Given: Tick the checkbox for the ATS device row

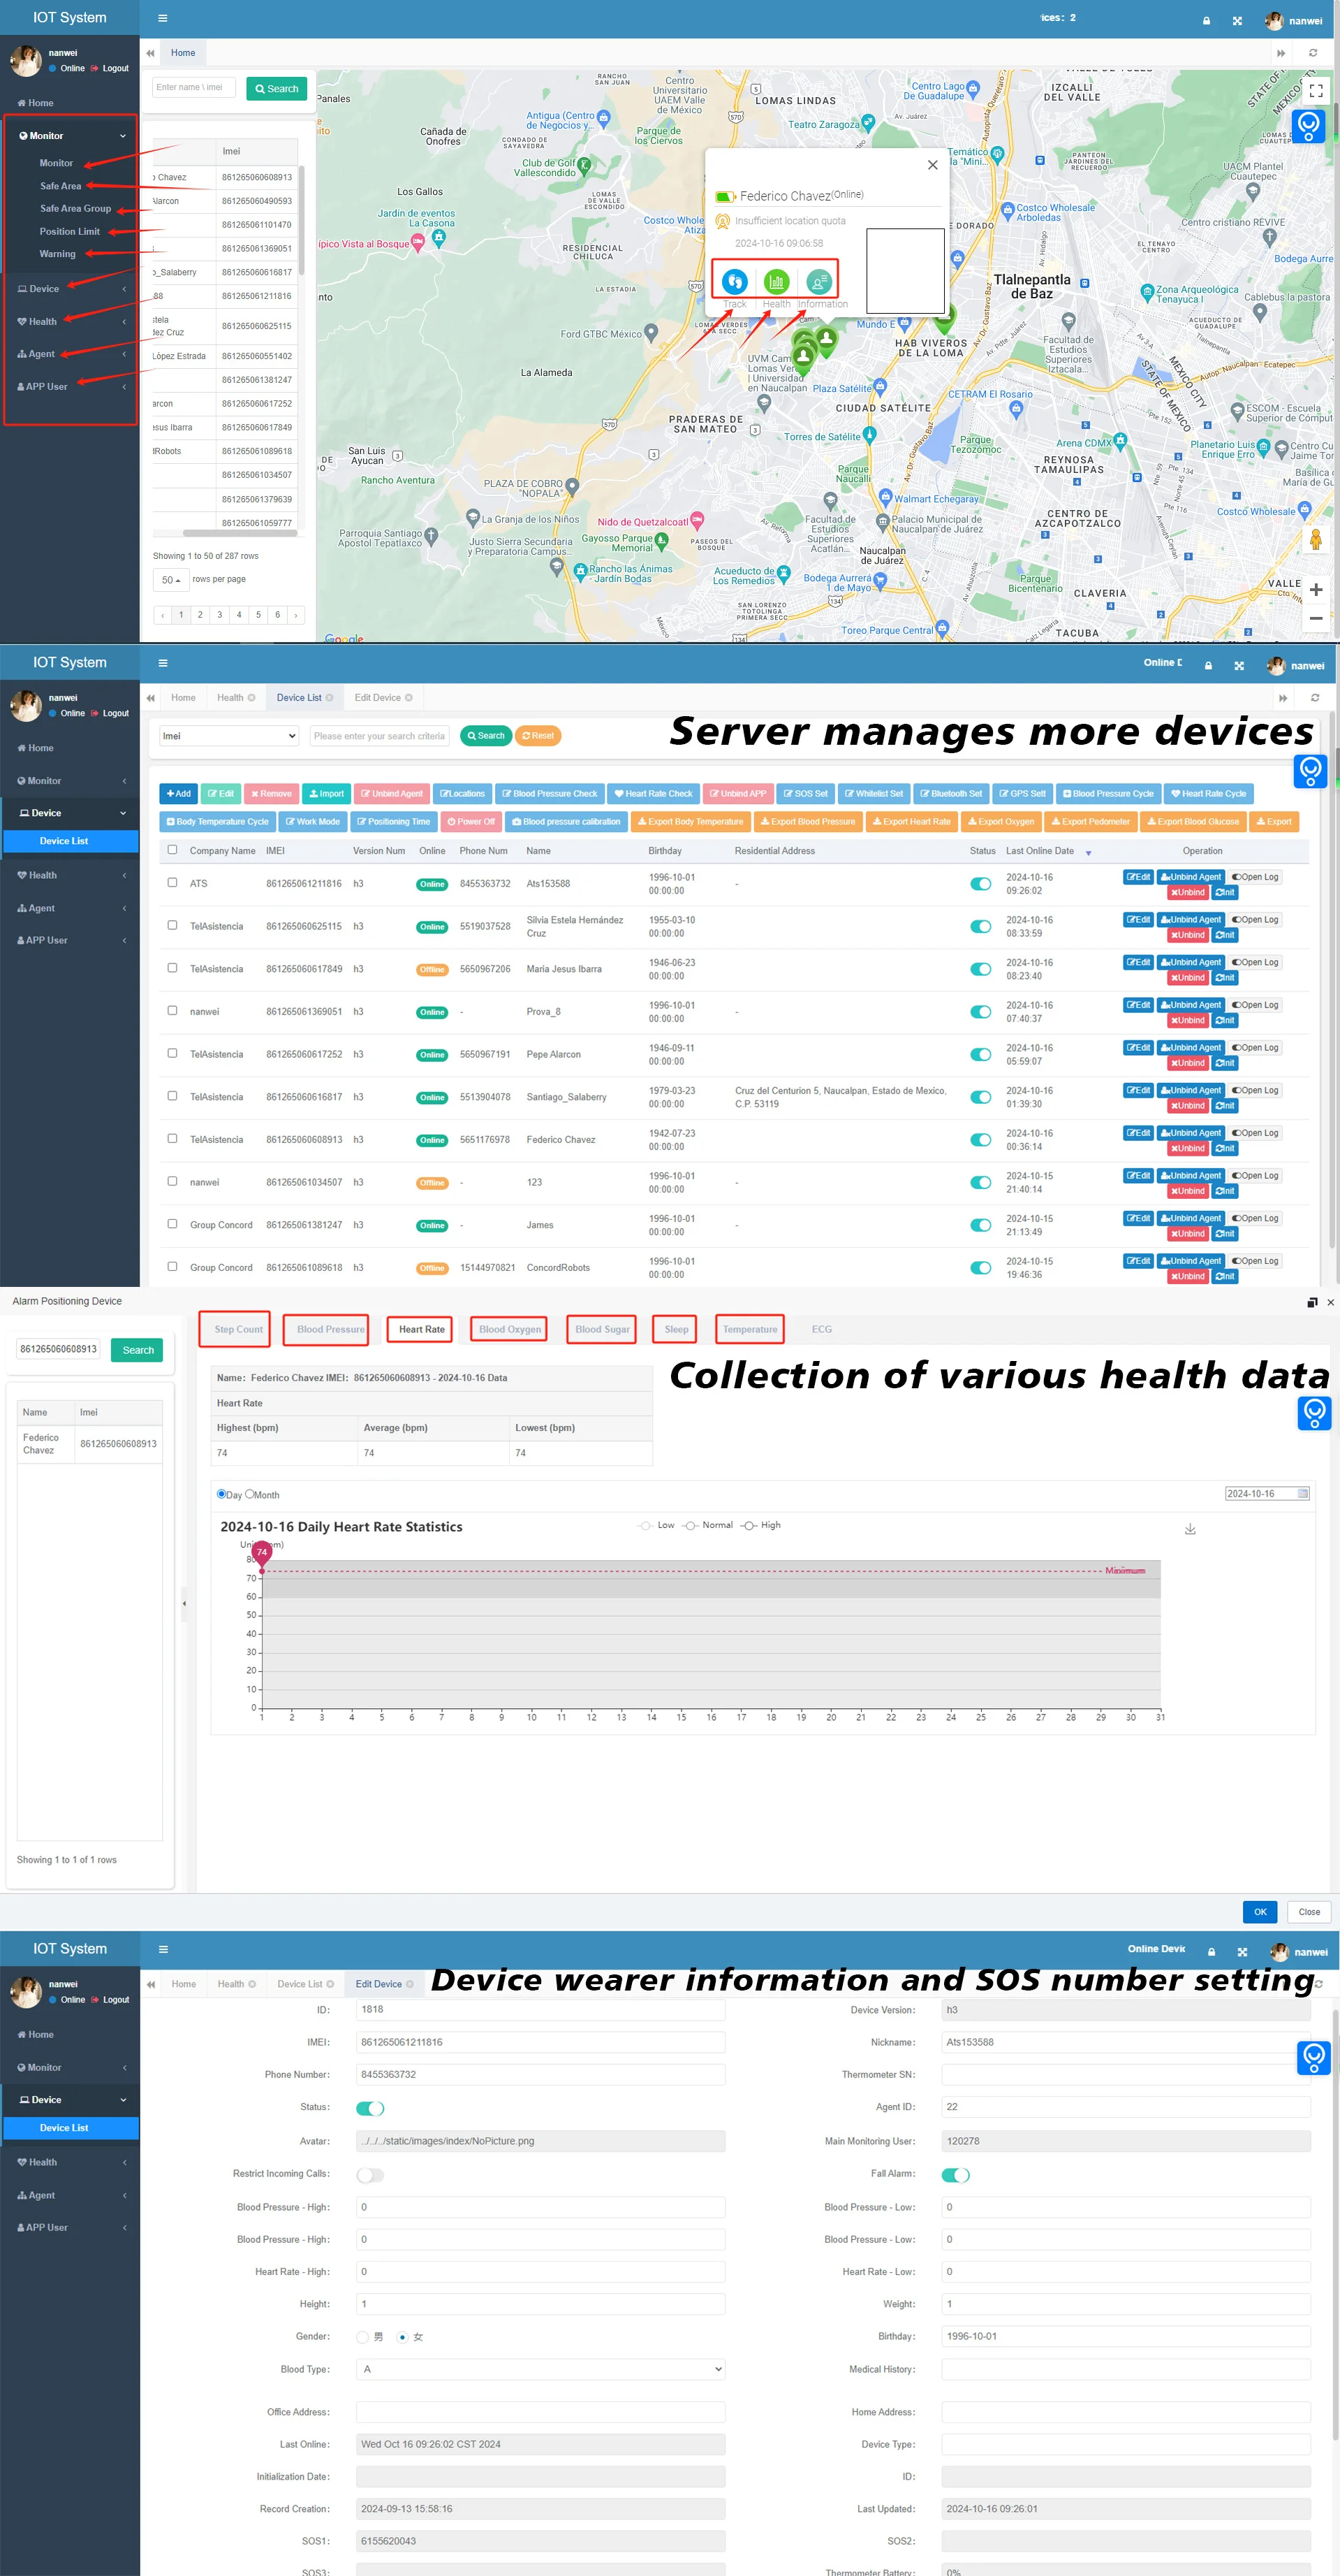Looking at the screenshot, I should 172,882.
